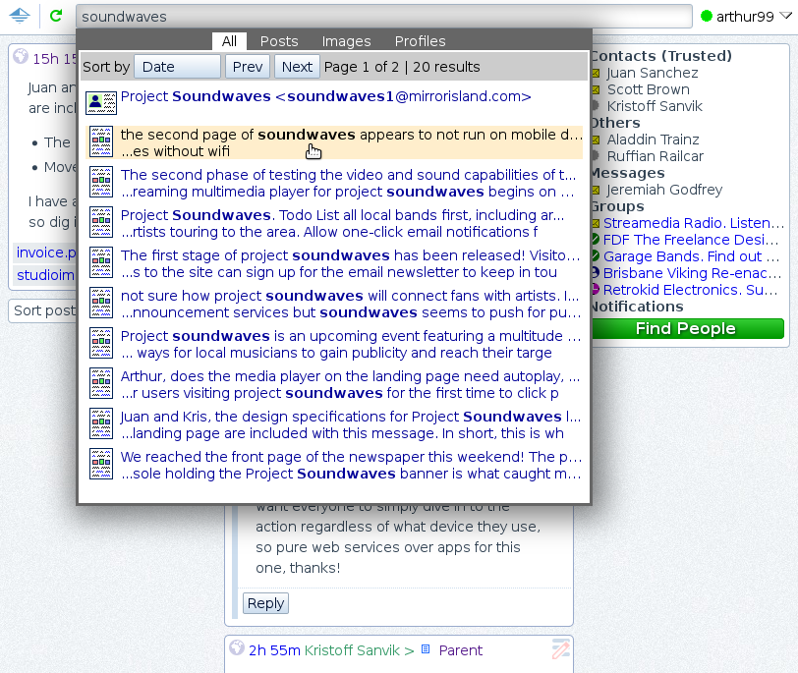Select contact Kristoff Sanvik in sidebar
This screenshot has height=673, width=798.
pyautogui.click(x=655, y=106)
